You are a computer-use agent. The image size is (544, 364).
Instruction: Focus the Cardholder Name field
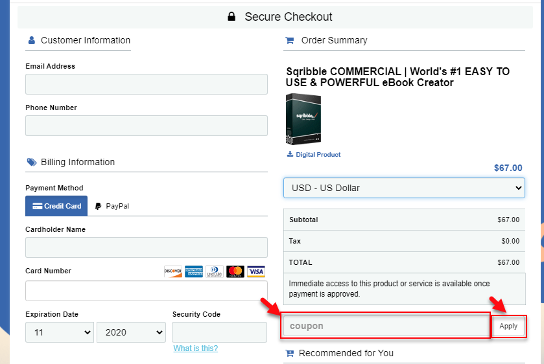coord(147,247)
